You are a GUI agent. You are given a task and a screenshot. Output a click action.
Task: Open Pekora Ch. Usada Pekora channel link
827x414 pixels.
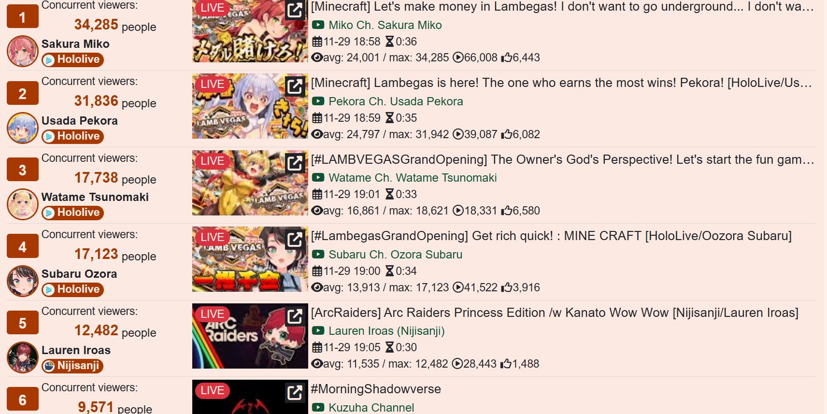[396, 101]
